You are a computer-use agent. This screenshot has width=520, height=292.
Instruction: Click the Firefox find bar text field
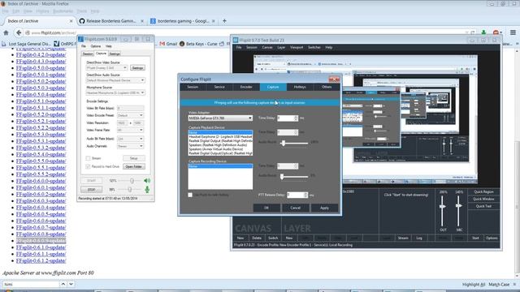pos(31,284)
